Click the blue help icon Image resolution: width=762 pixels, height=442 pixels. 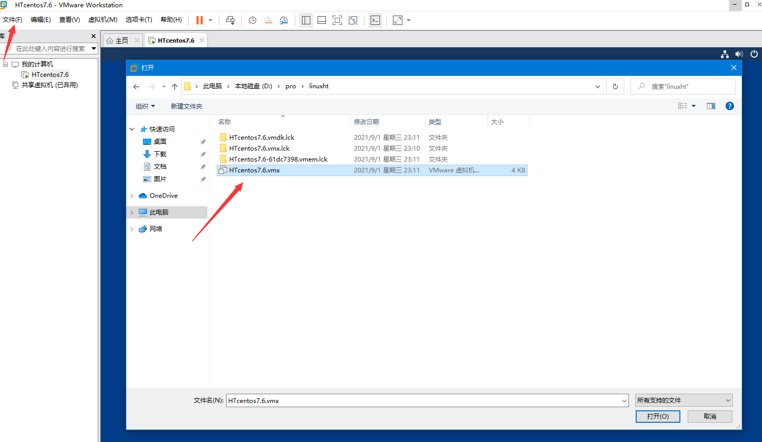click(730, 106)
